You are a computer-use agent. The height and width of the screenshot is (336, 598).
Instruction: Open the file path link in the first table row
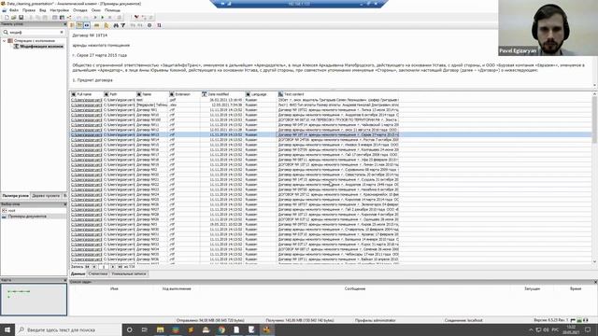coord(87,100)
